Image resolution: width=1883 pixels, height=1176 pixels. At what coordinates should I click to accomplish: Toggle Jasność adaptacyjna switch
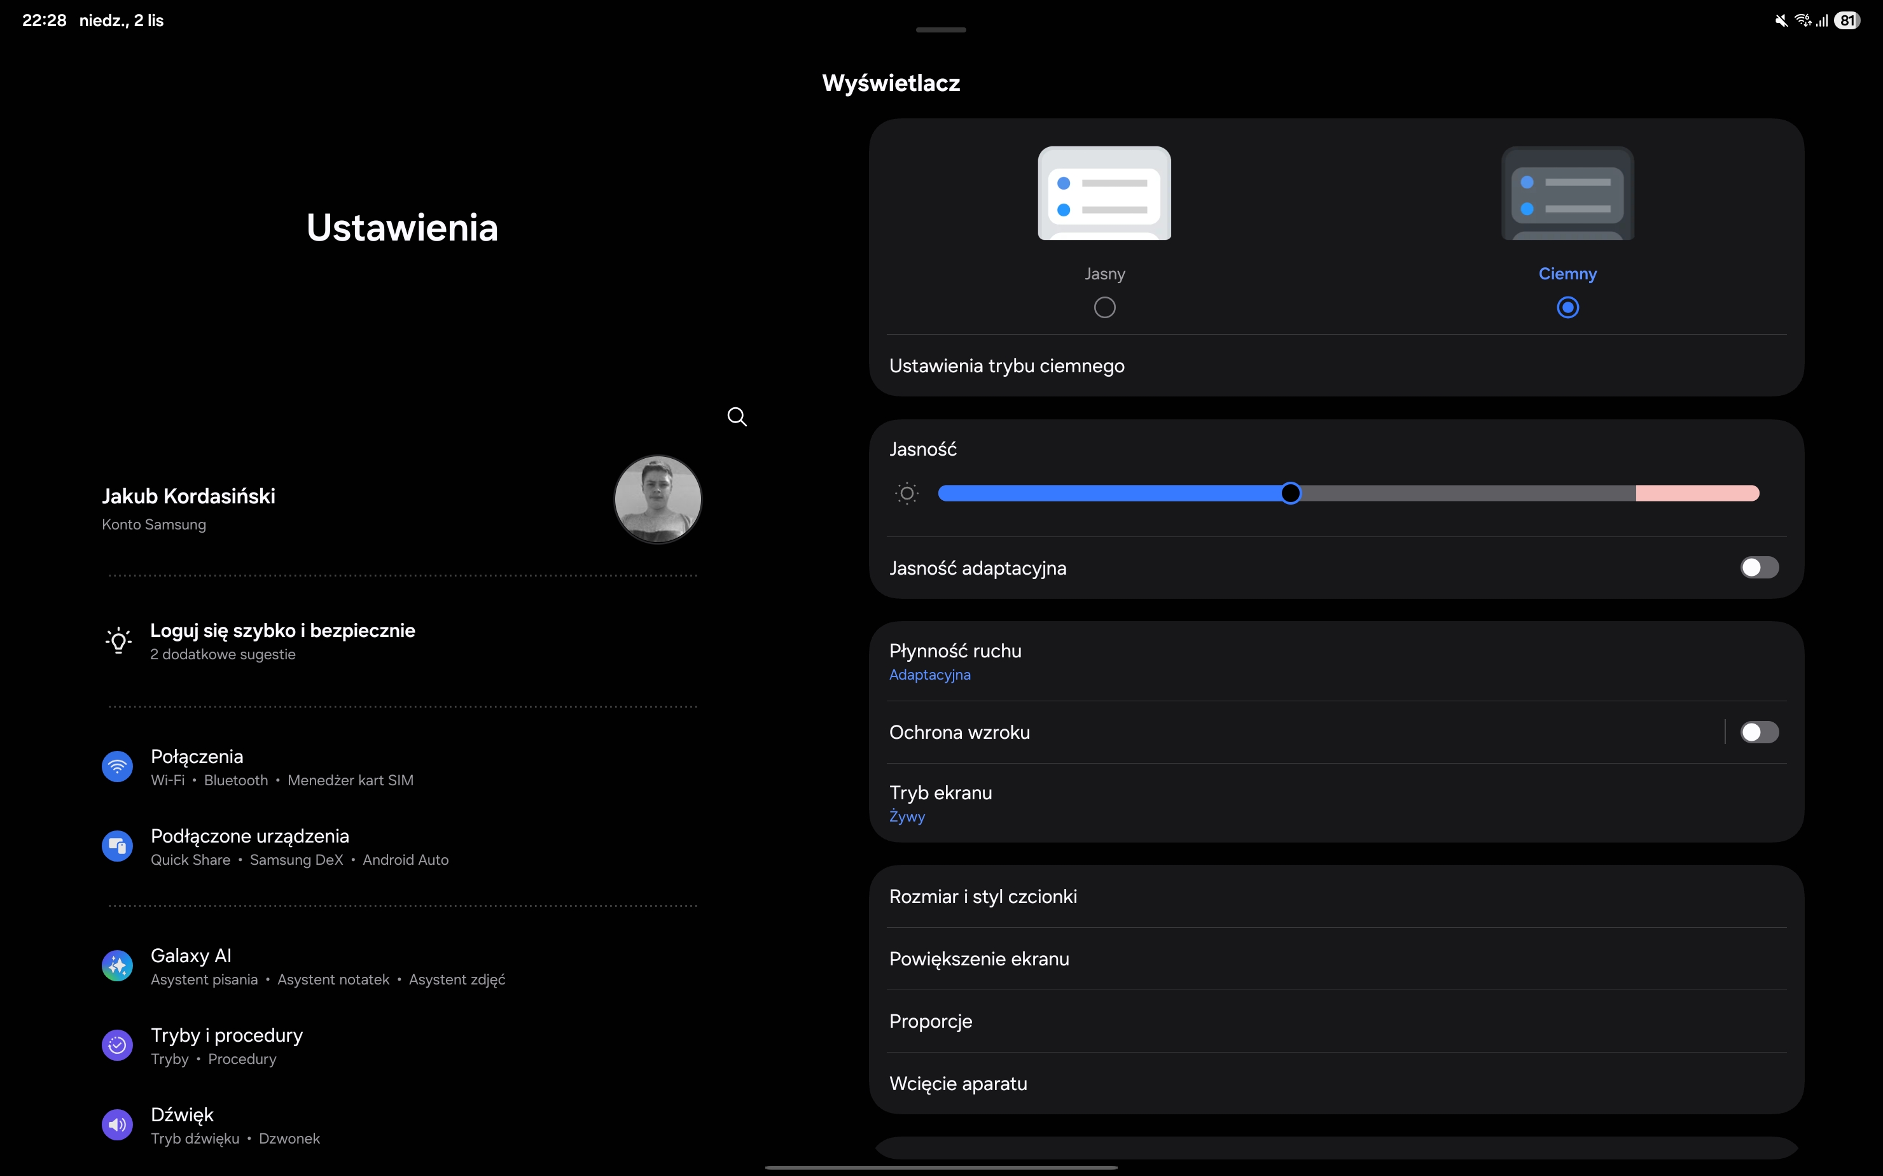(1758, 568)
